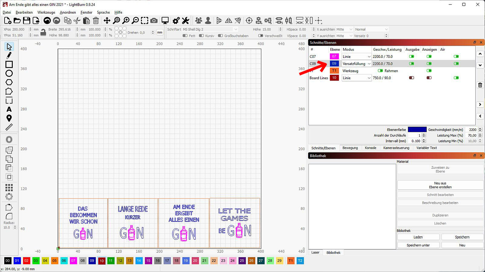
Task: Open the Grid Array tool
Action: click(9, 188)
